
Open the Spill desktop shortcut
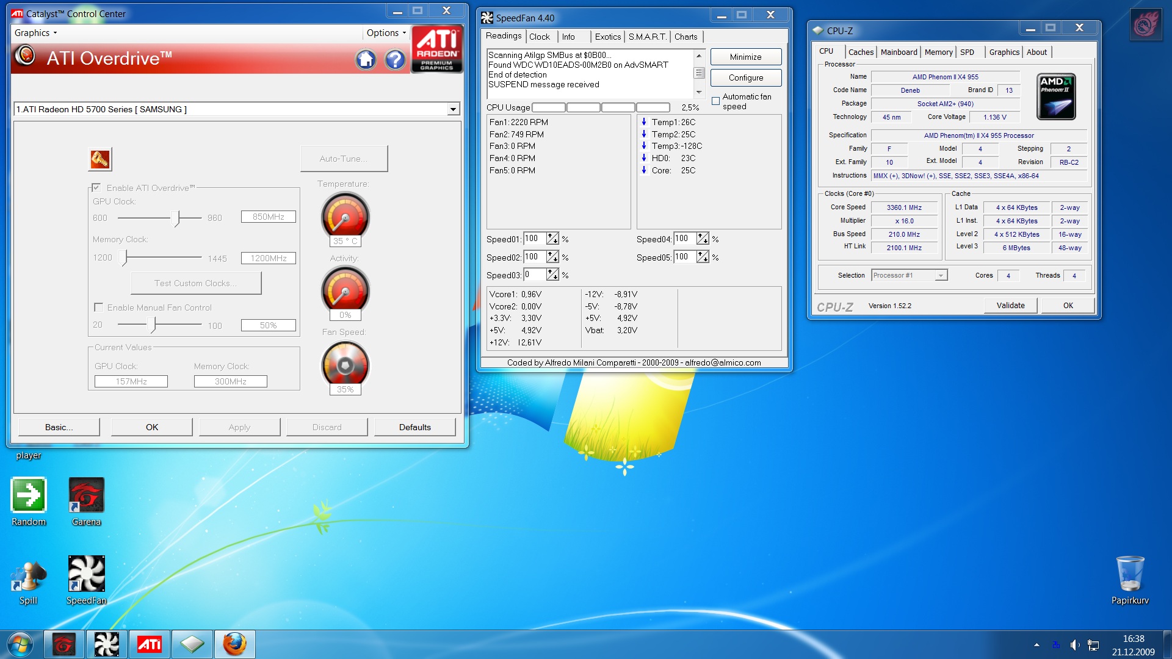[28, 582]
